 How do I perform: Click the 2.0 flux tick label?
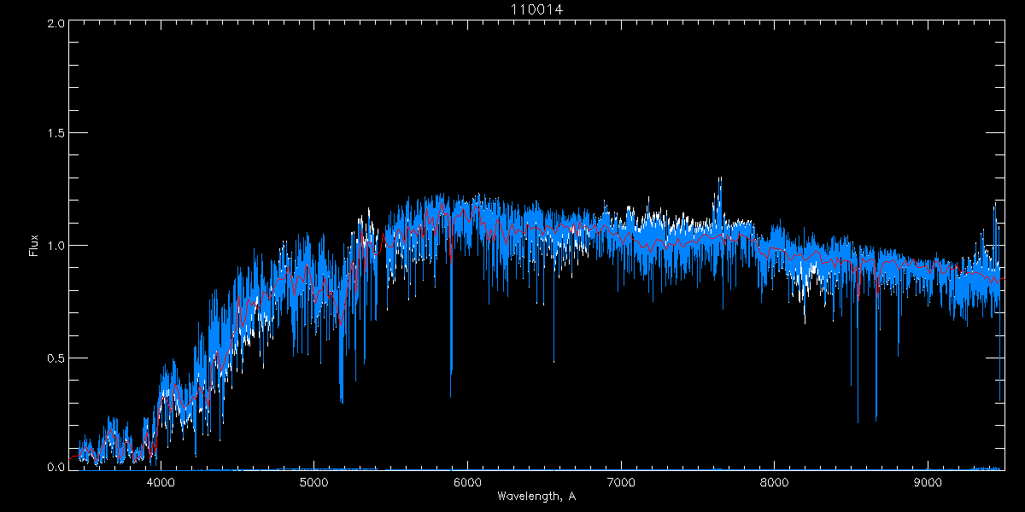point(54,23)
